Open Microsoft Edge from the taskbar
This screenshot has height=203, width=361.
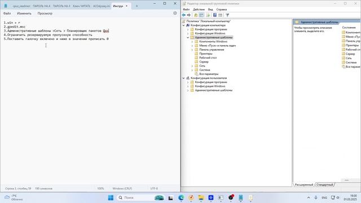(181, 198)
